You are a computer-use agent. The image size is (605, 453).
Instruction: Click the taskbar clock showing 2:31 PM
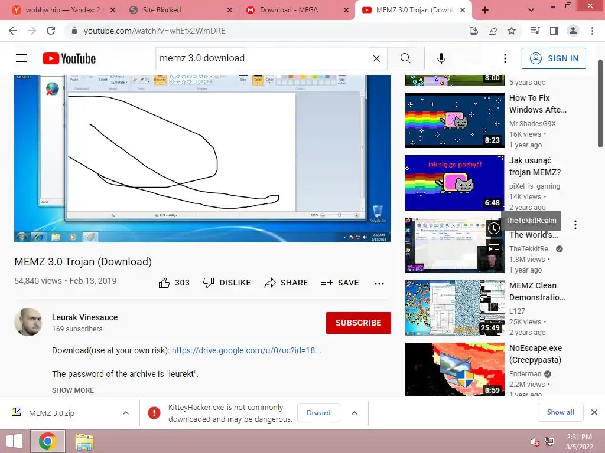coord(579,442)
